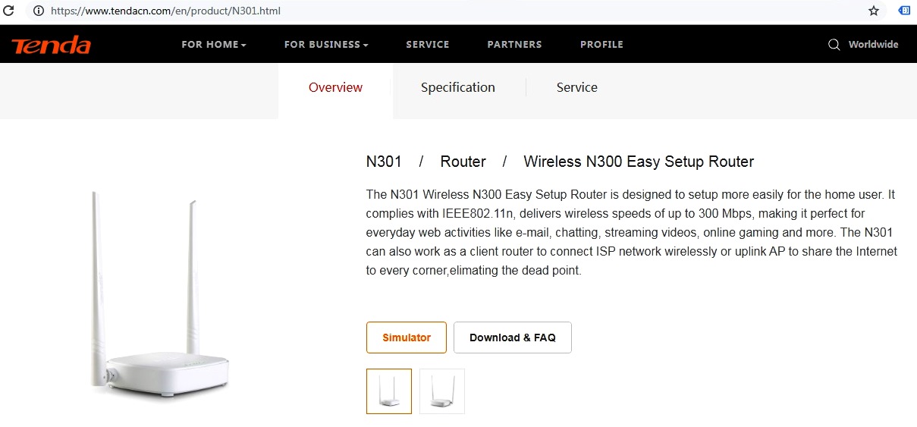Screen dimensions: 917x427
Task: Switch to the Specification tab
Action: tap(458, 88)
